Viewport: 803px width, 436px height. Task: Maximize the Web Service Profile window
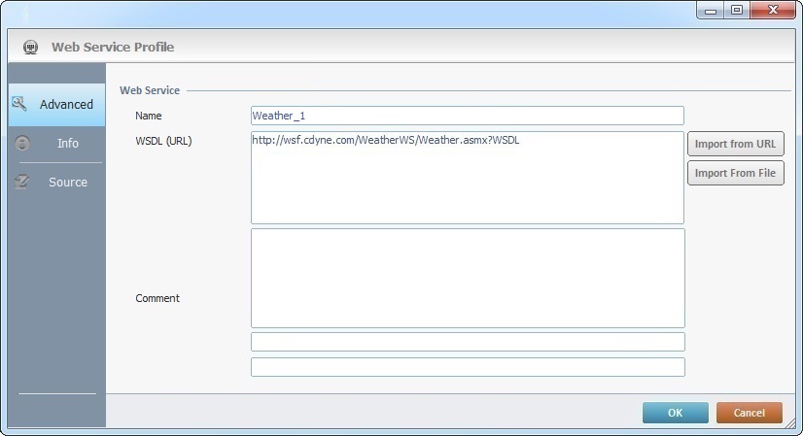(736, 10)
